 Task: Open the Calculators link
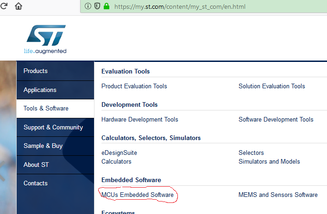point(116,162)
